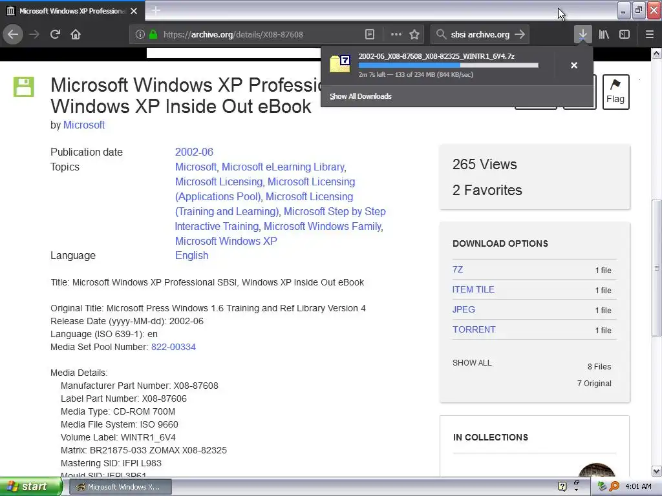Click the 4:01 AM system clock

638,486
